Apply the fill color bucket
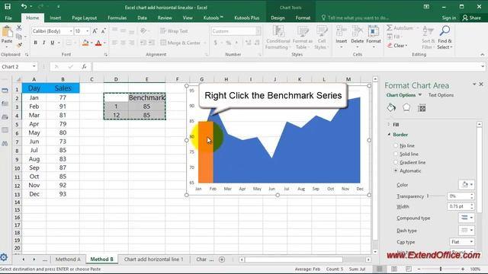488x274 pixels. pyautogui.click(x=85, y=43)
